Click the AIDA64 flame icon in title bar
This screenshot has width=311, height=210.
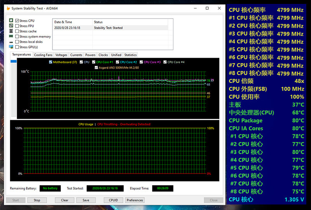click(x=8, y=8)
